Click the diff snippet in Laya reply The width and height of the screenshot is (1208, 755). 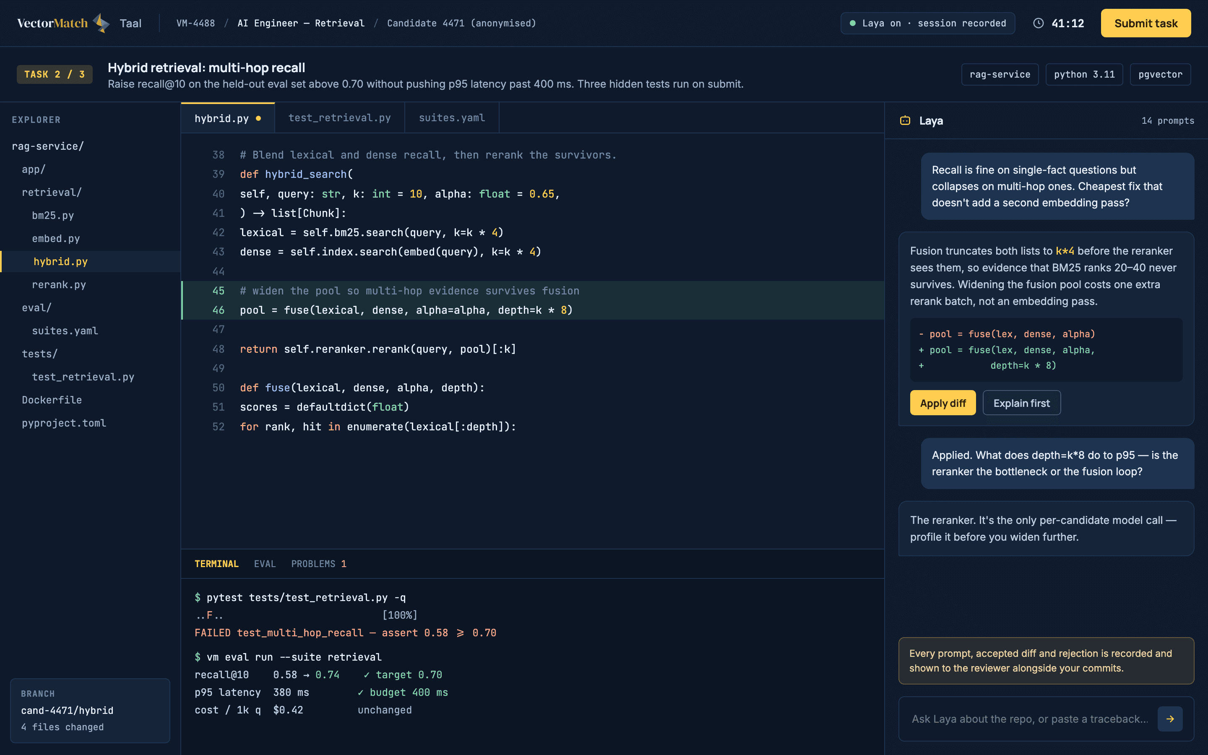(1046, 349)
